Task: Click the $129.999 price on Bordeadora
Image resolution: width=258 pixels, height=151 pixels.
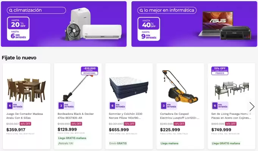Action: (67, 129)
